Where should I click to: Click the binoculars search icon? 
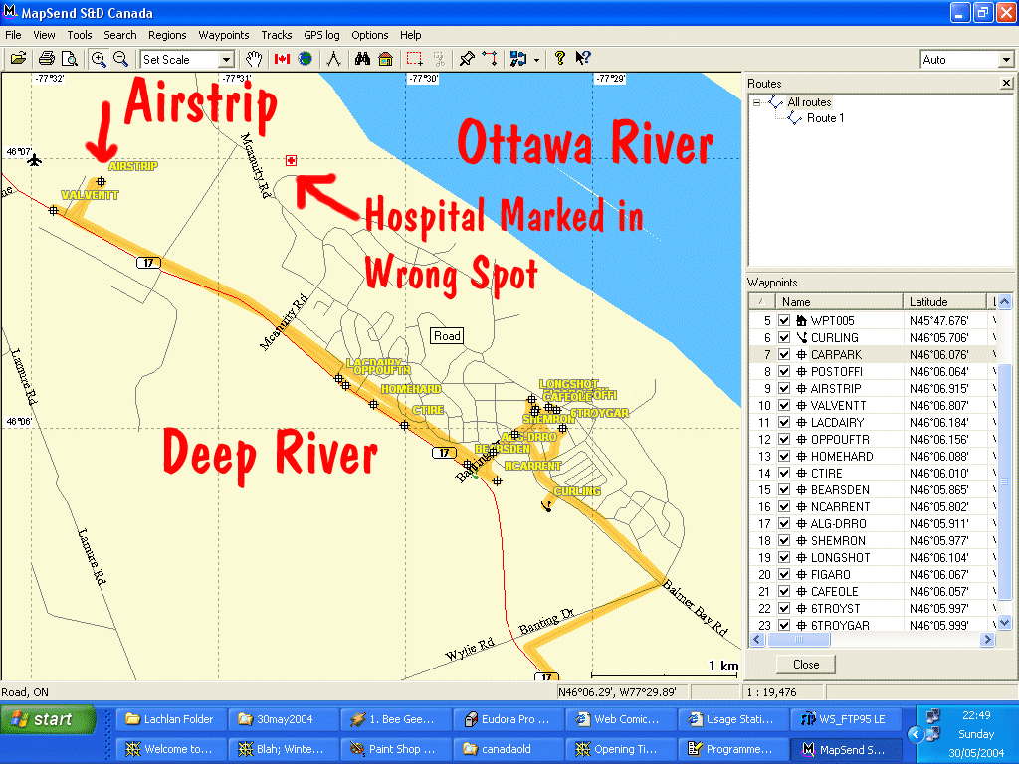tap(362, 59)
